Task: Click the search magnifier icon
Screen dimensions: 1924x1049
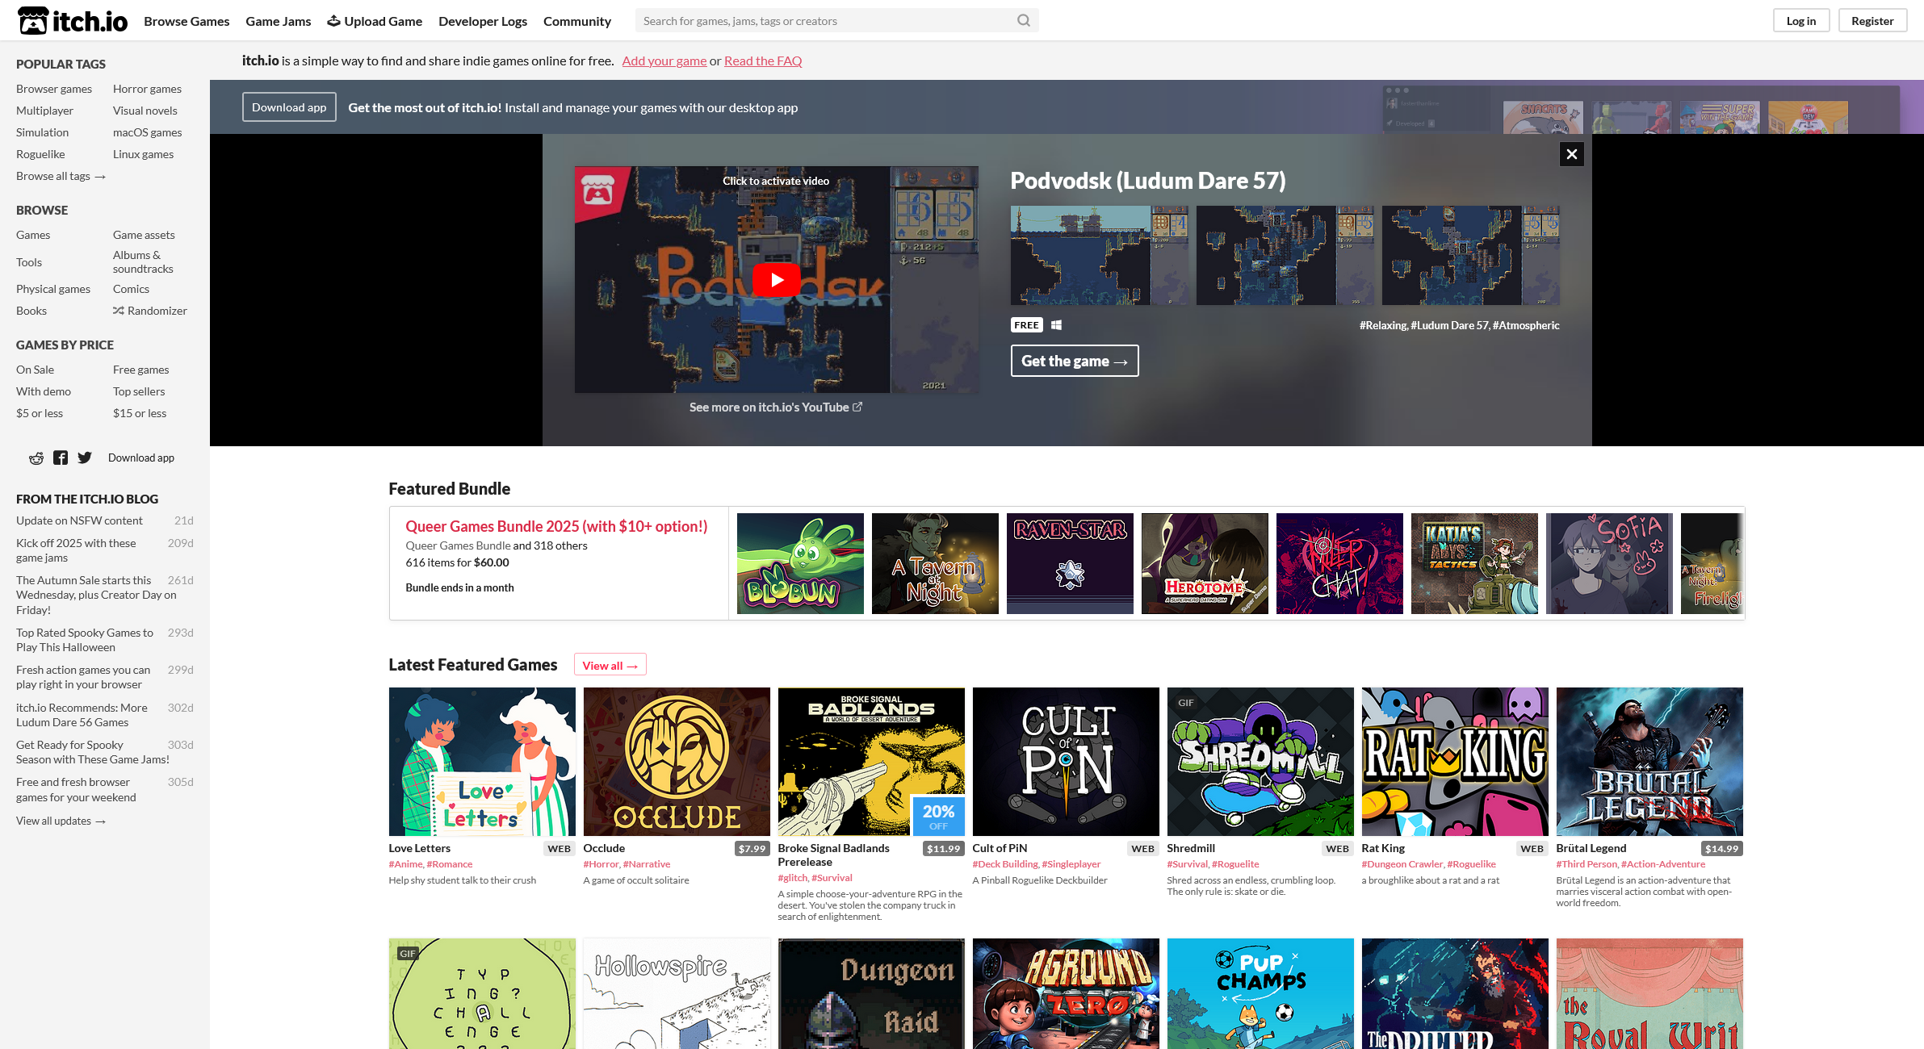Action: tap(1023, 21)
